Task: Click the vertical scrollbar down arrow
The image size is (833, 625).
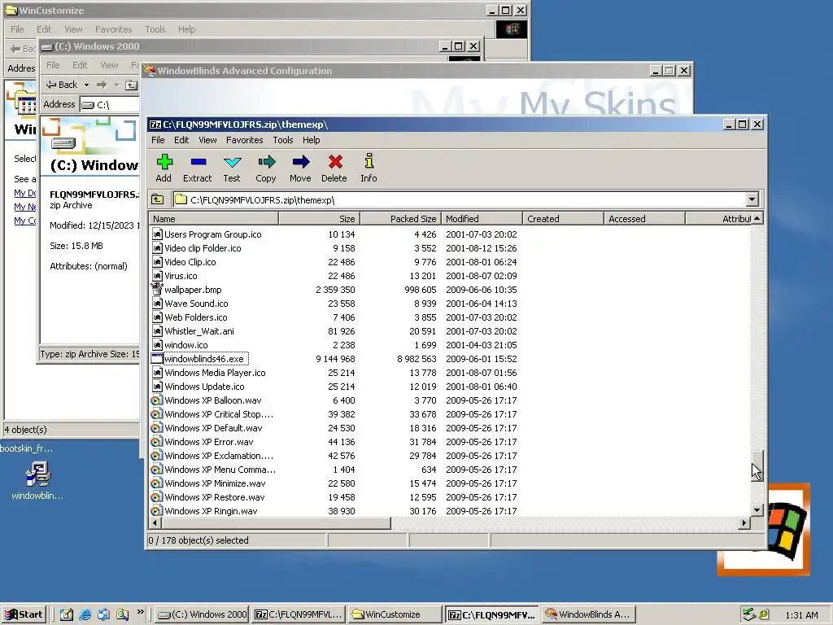Action: coord(757,510)
